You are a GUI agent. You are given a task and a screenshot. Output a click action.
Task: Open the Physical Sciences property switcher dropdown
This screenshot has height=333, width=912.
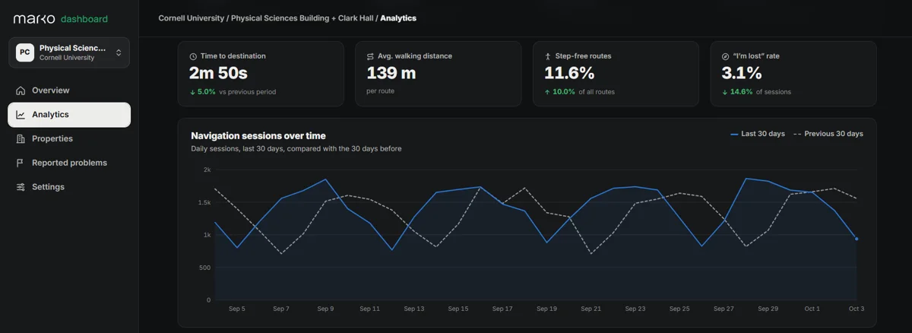tap(69, 52)
